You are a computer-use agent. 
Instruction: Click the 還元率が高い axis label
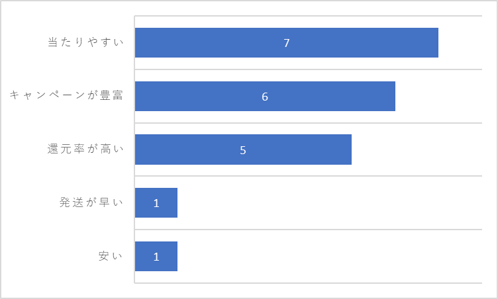[85, 149]
